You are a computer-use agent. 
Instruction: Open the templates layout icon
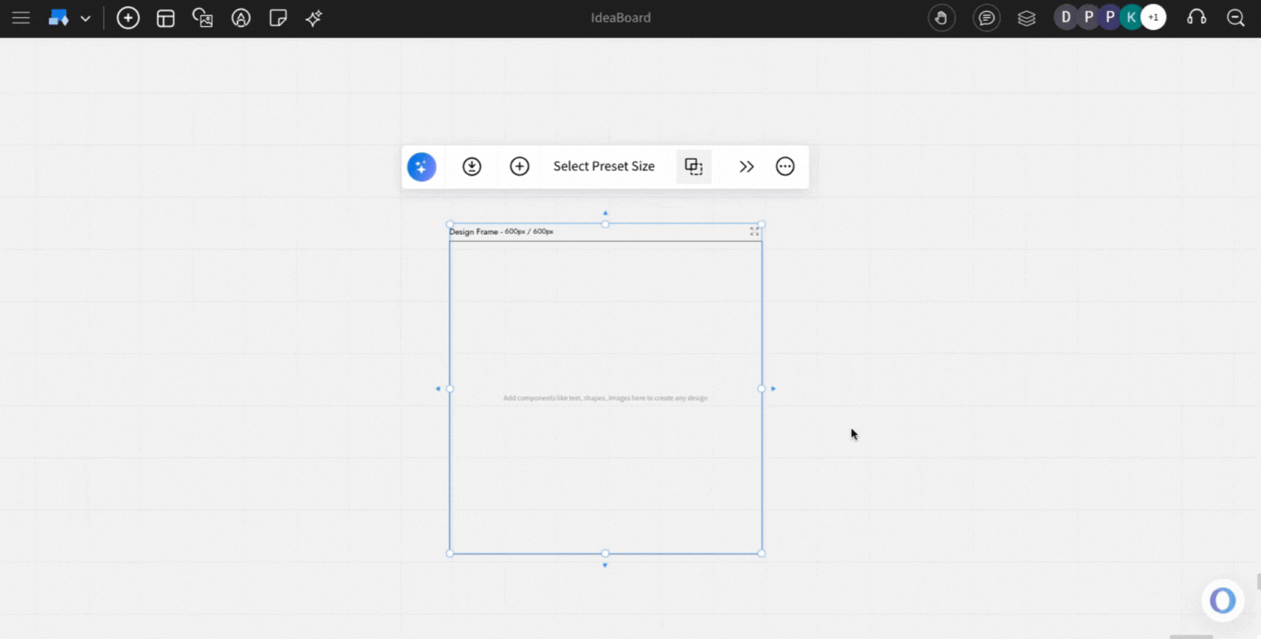(166, 18)
